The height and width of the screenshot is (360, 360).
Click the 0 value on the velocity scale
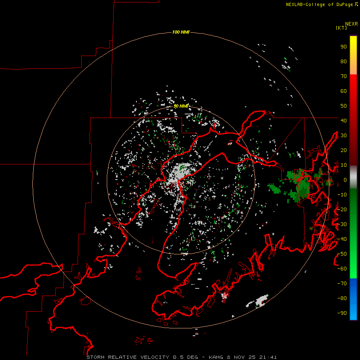[x=345, y=180]
